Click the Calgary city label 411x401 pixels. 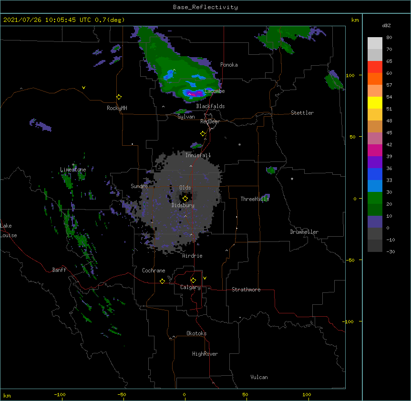pos(190,287)
